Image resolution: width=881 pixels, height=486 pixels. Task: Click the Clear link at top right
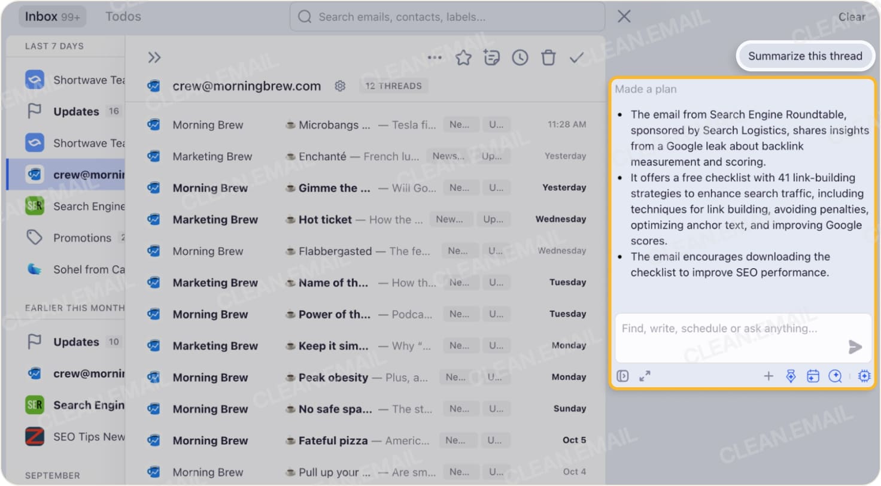click(852, 17)
